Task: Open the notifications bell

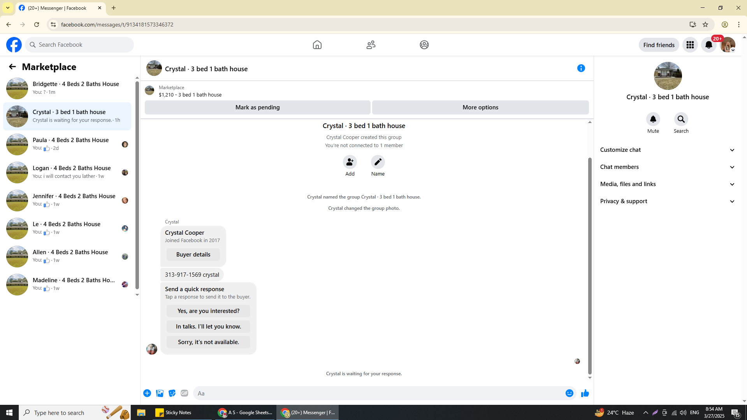Action: click(x=709, y=45)
